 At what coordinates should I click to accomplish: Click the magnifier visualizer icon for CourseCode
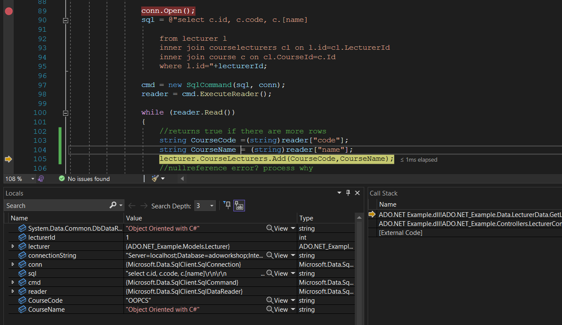click(270, 301)
